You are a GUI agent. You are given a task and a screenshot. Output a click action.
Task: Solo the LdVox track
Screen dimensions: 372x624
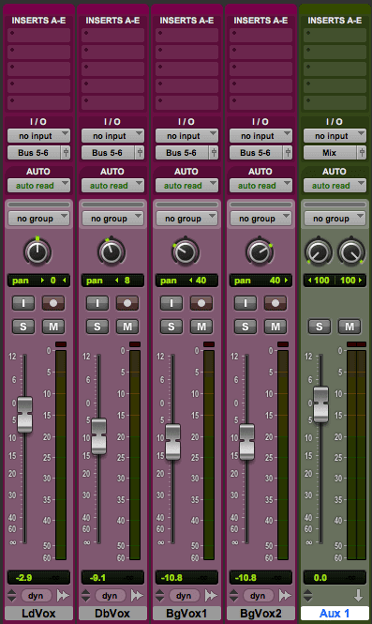[23, 327]
